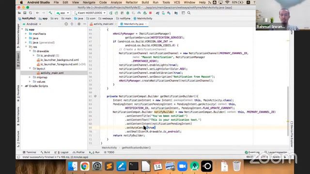Viewport: 310px width, 174px height.
Task: Open Google Chrome from the Dock
Action: [x=85, y=166]
